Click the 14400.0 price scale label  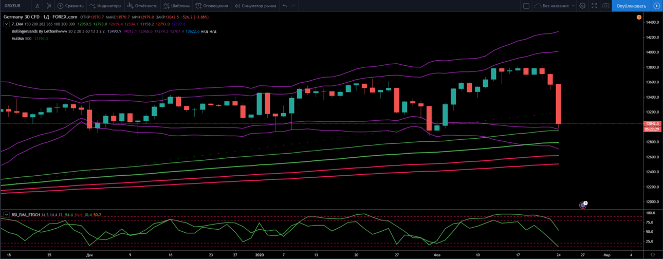click(x=653, y=23)
